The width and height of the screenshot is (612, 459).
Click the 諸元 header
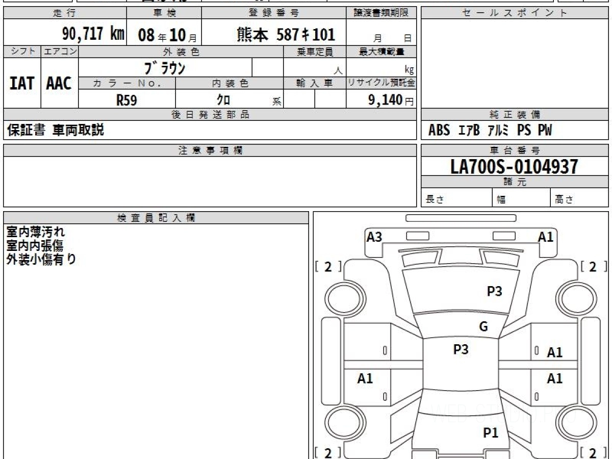pos(515,182)
